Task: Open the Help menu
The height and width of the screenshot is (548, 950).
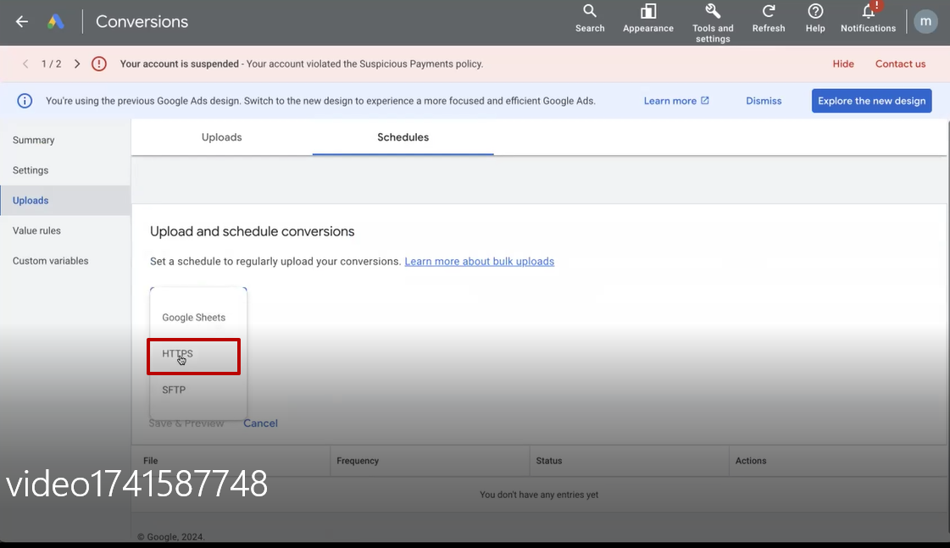Action: click(815, 18)
